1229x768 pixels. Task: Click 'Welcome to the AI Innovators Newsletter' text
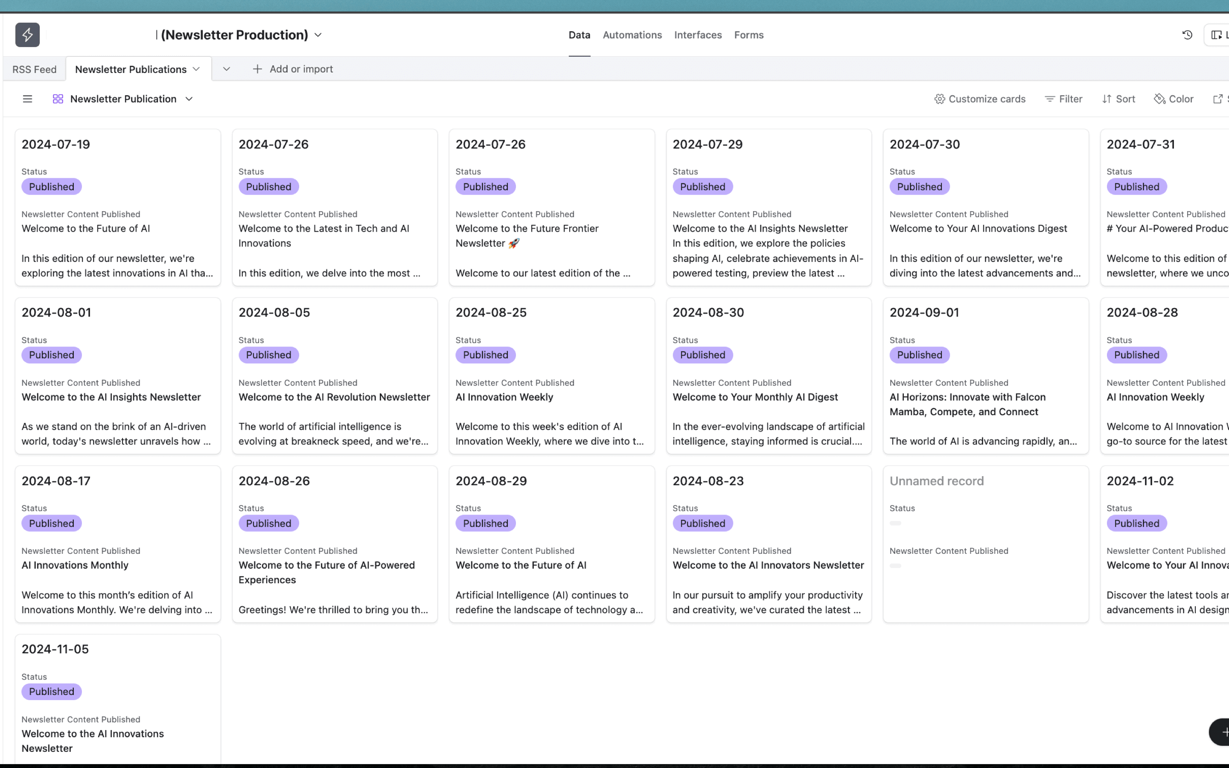point(768,565)
